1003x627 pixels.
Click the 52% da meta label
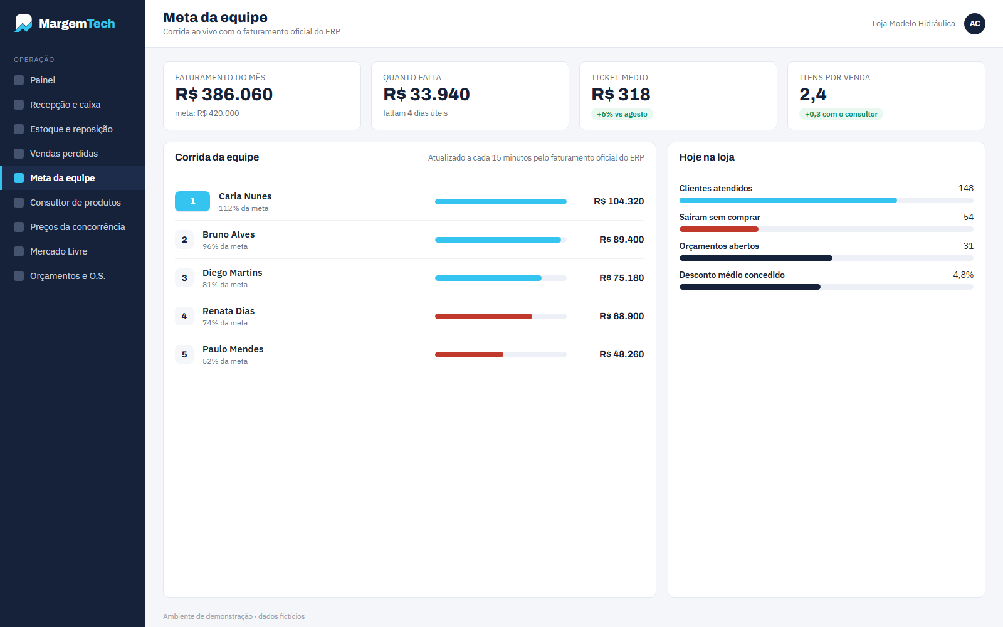[225, 361]
